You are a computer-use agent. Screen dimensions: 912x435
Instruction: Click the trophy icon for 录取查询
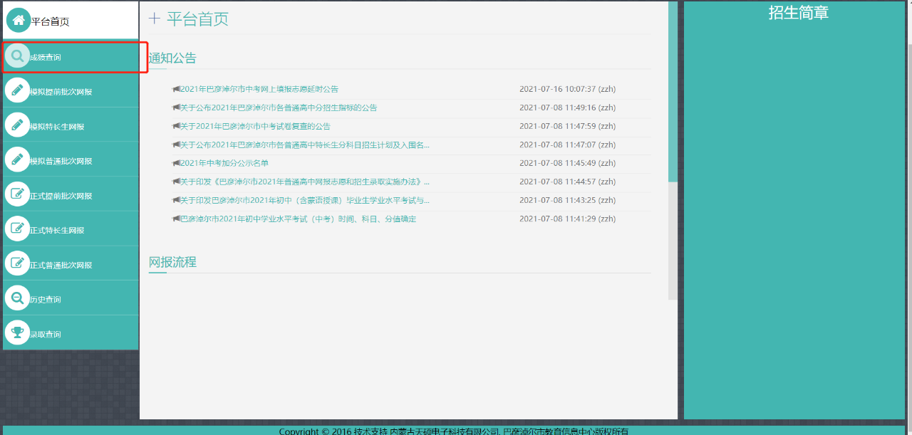click(x=17, y=333)
